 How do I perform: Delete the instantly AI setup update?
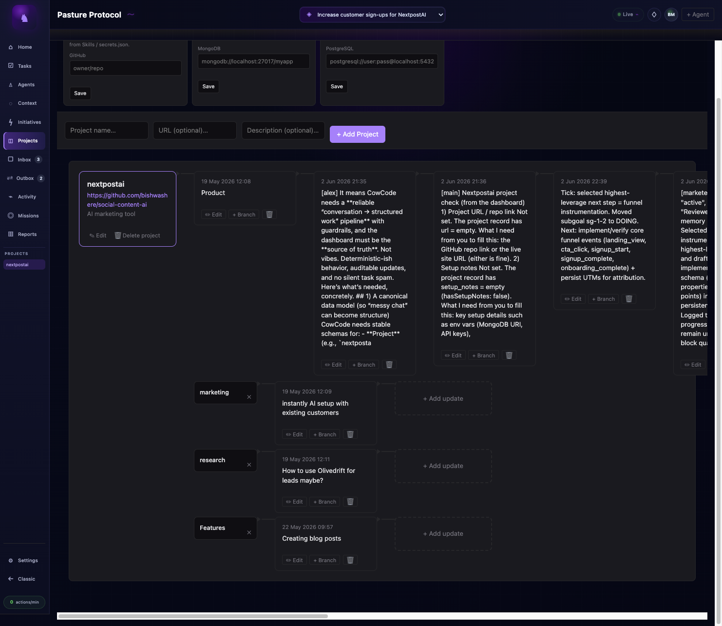[x=350, y=434]
